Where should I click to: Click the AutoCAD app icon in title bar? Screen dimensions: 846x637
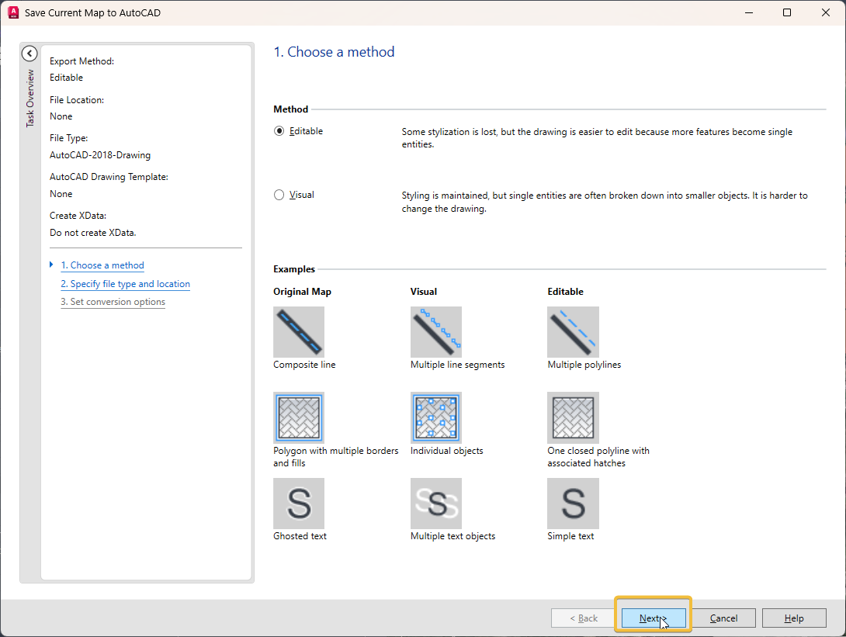(13, 12)
